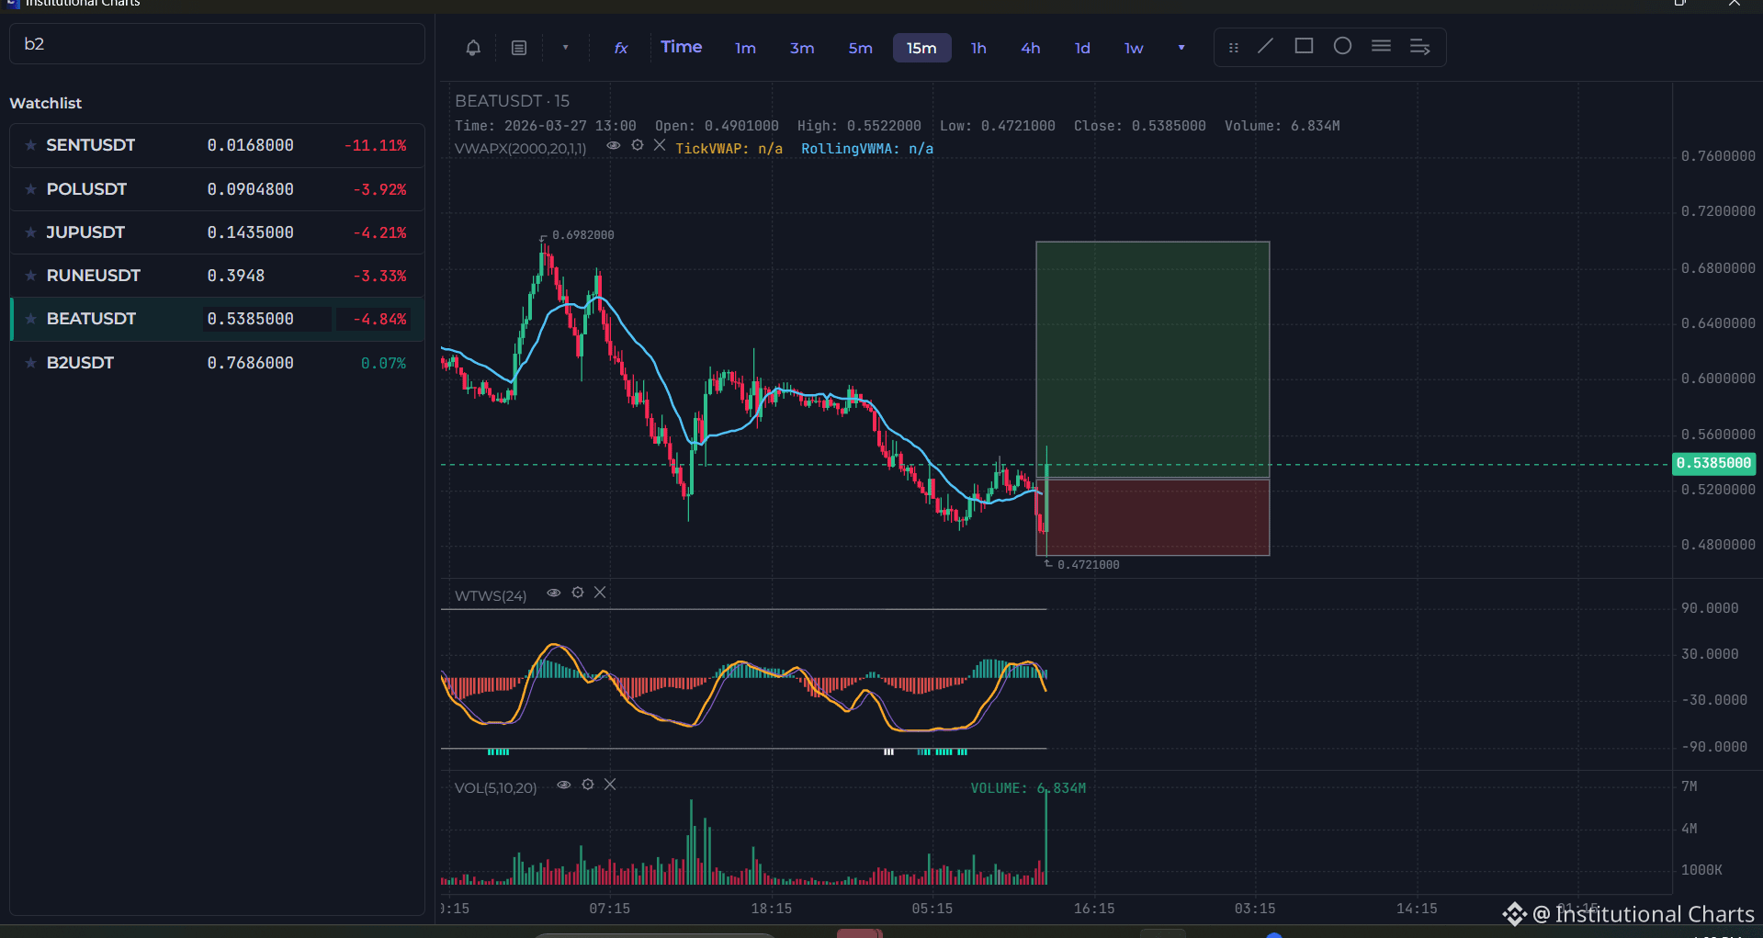Select RUNEUSDT in the watchlist
The width and height of the screenshot is (1763, 938).
coord(217,276)
